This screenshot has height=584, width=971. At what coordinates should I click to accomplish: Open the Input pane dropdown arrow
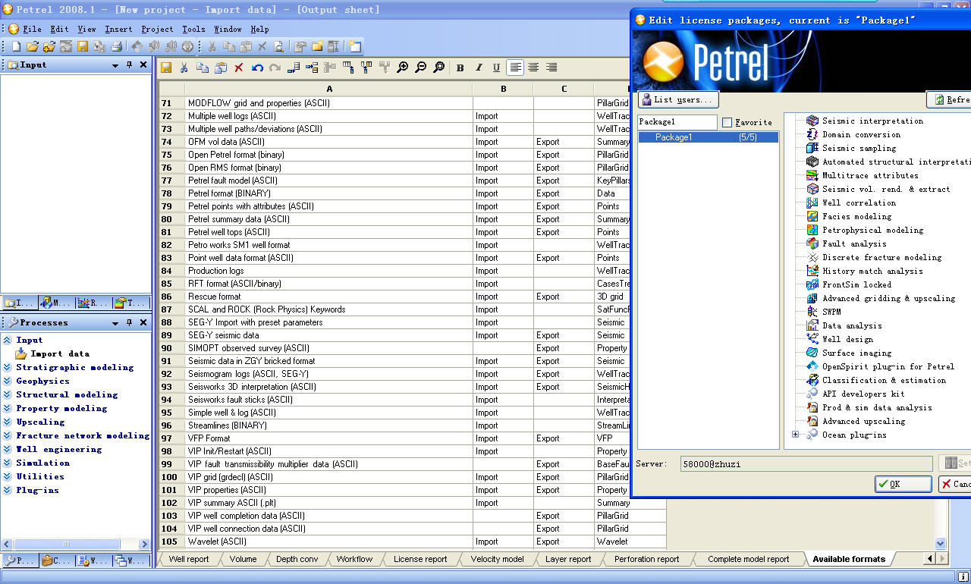[x=115, y=65]
